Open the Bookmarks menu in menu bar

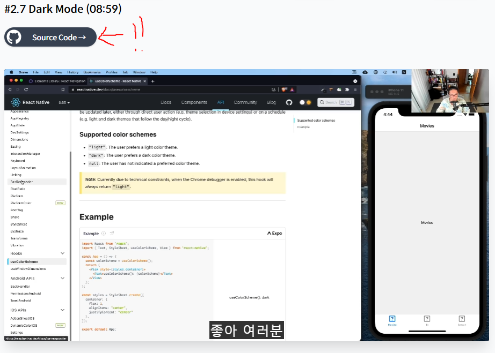click(x=92, y=72)
